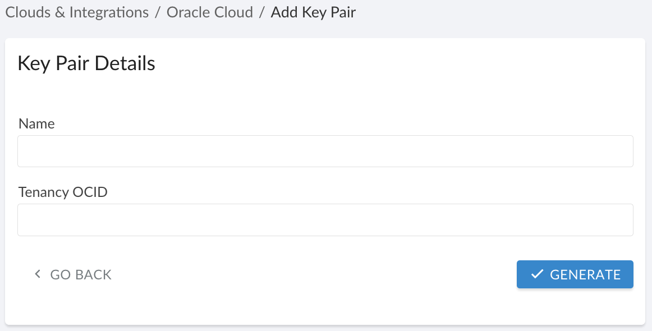Click the back arrow icon near bottom left
This screenshot has width=652, height=331.
pyautogui.click(x=37, y=274)
